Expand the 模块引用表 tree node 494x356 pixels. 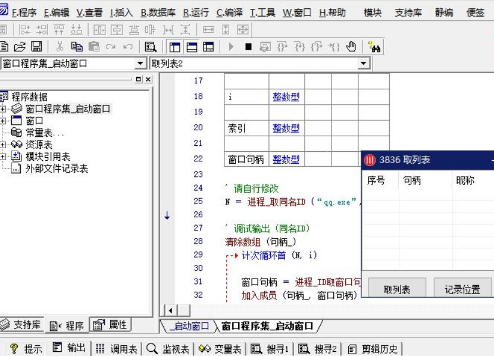click(x=3, y=157)
